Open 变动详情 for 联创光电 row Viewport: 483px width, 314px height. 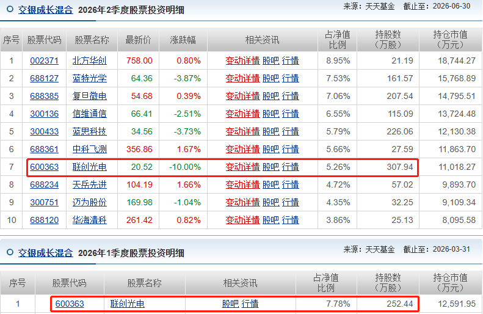tap(243, 167)
